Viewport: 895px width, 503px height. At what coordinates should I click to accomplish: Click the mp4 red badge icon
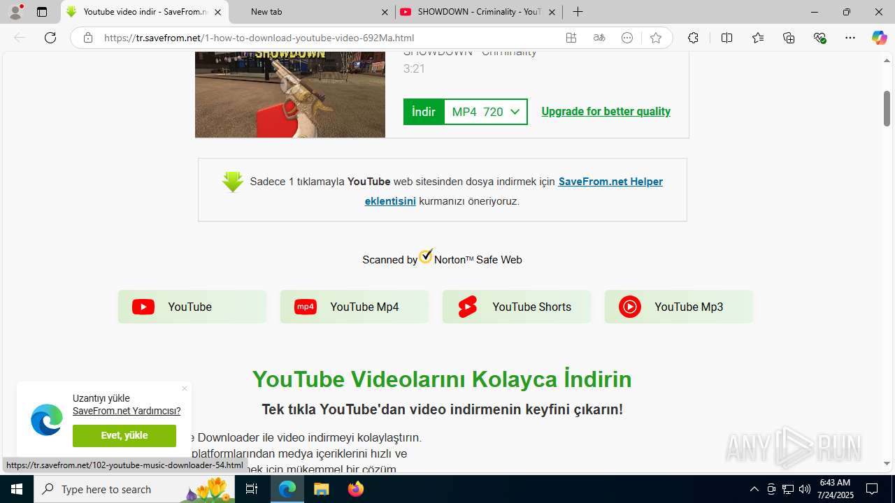click(306, 307)
